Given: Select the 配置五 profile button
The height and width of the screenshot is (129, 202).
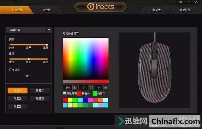Looking at the screenshot, I should pos(18,107).
